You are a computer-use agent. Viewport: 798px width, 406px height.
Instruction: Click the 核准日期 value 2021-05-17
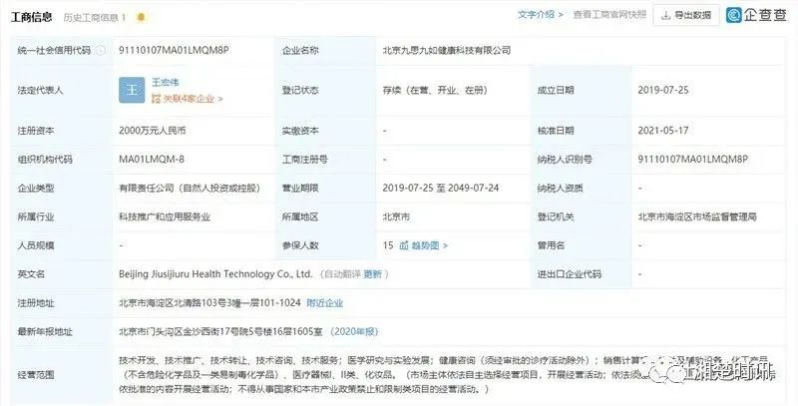[x=663, y=131]
